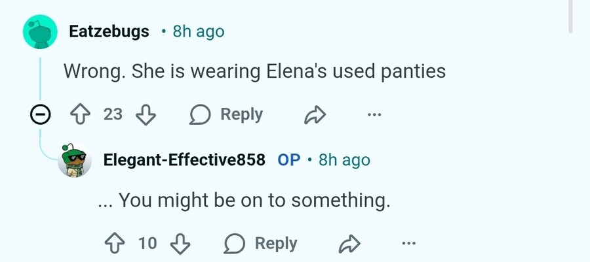
Task: Open the Elegant-Effective858 user profile
Action: [x=184, y=160]
